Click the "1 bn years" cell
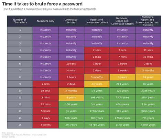This screenshot has height=140, width=163. (148, 104)
